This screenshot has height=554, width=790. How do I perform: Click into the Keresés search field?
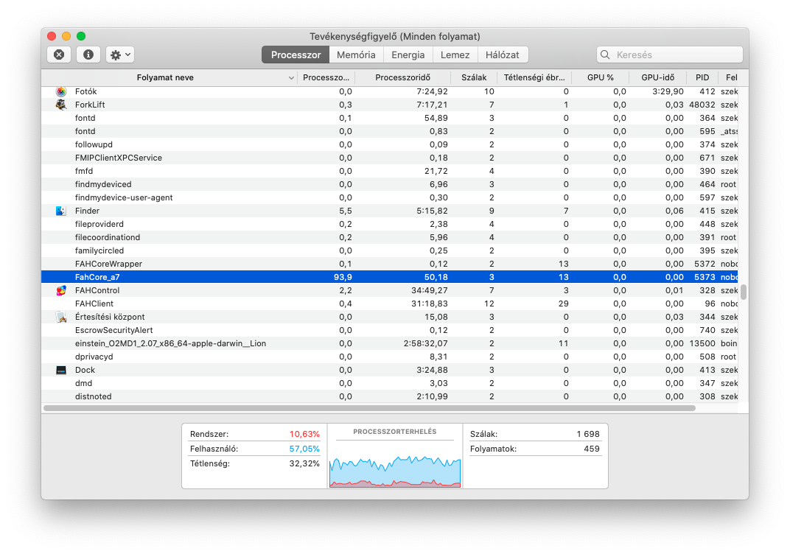670,55
